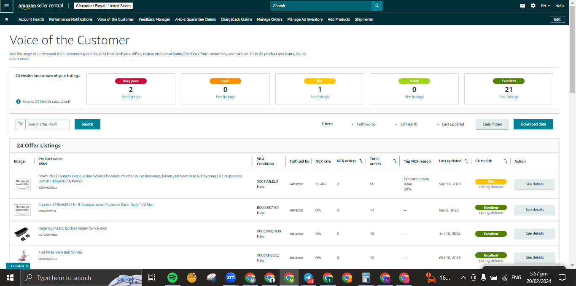Open A-to-z Guarantee Claims

195,19
